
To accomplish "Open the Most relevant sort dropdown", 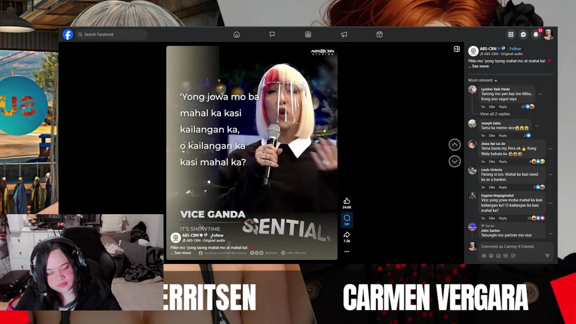I will (x=482, y=80).
